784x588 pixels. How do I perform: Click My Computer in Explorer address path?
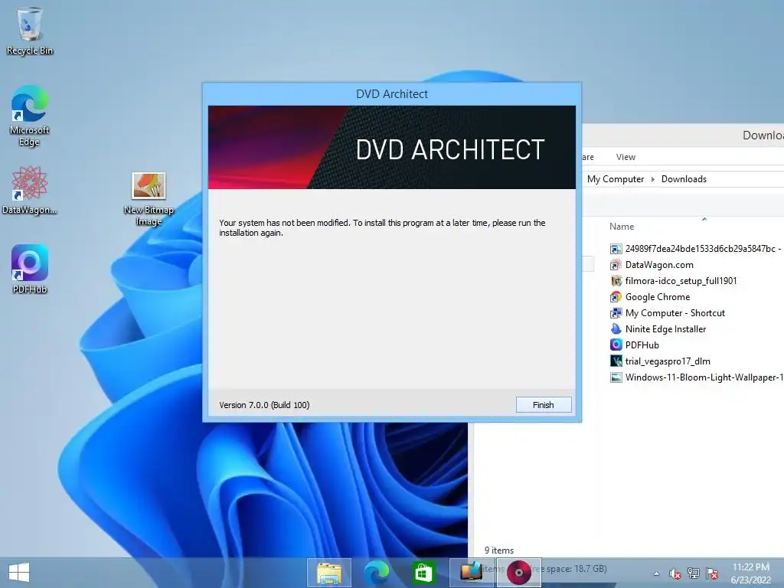tap(616, 179)
